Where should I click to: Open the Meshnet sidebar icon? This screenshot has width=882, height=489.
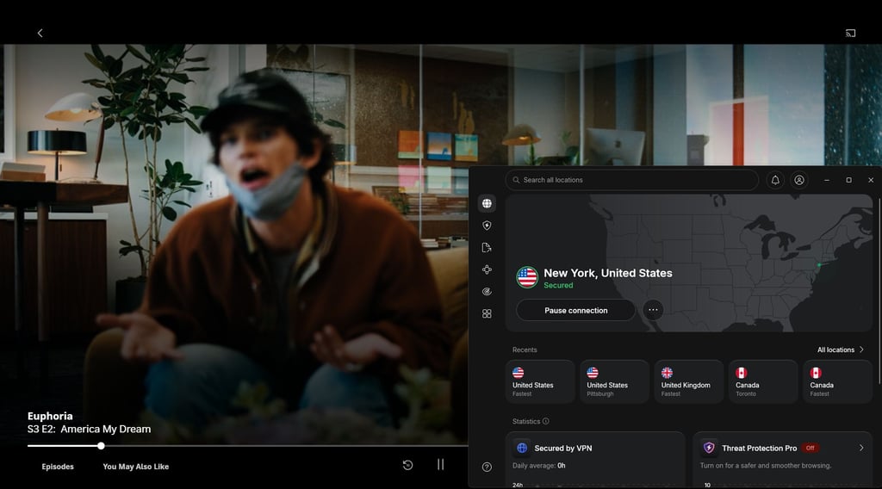[487, 269]
